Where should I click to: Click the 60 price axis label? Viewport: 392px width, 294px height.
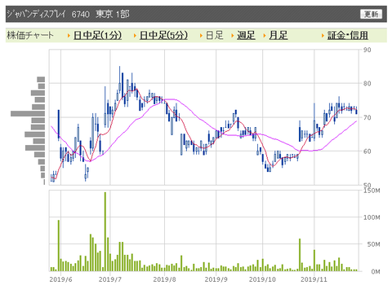pyautogui.click(x=367, y=151)
